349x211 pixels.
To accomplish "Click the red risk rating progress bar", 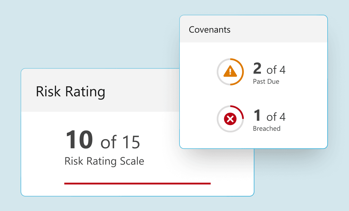I will click(137, 183).
